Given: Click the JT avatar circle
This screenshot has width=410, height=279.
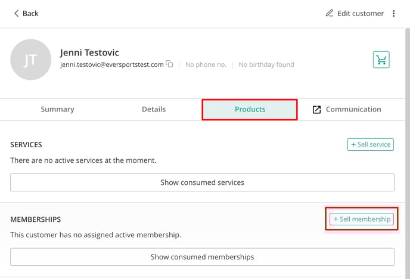Looking at the screenshot, I should pyautogui.click(x=30, y=60).
